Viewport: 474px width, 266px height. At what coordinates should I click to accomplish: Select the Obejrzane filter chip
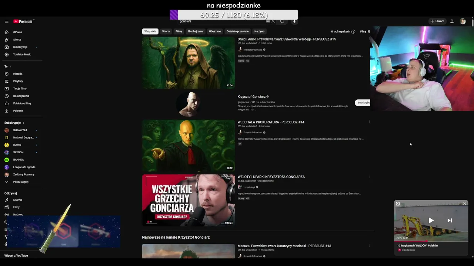[215, 31]
